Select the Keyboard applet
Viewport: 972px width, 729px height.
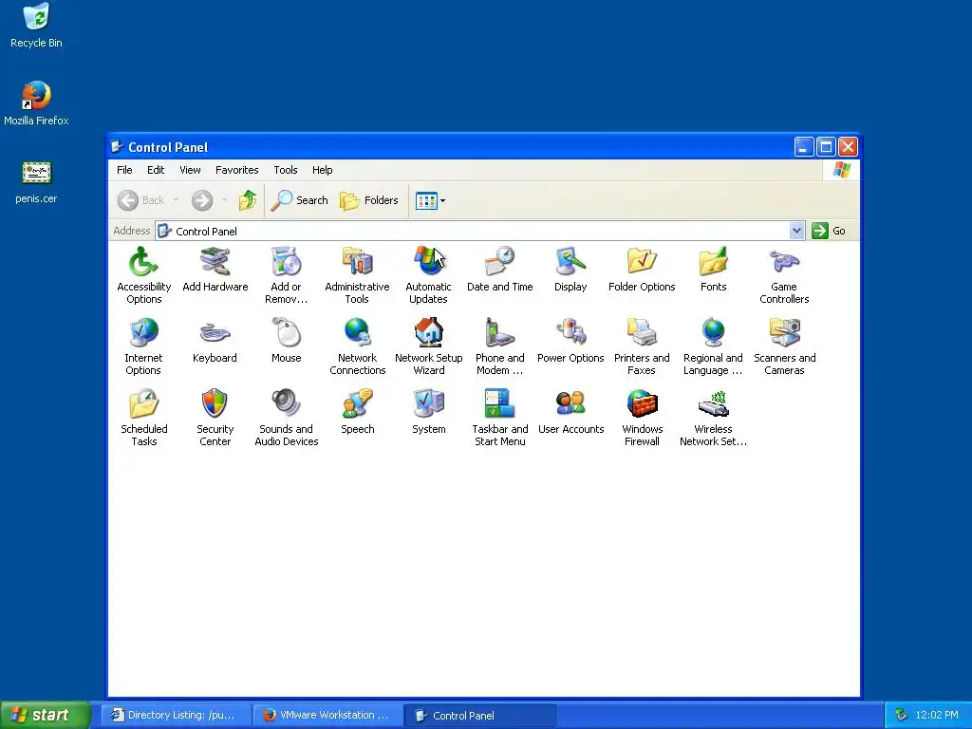point(215,341)
